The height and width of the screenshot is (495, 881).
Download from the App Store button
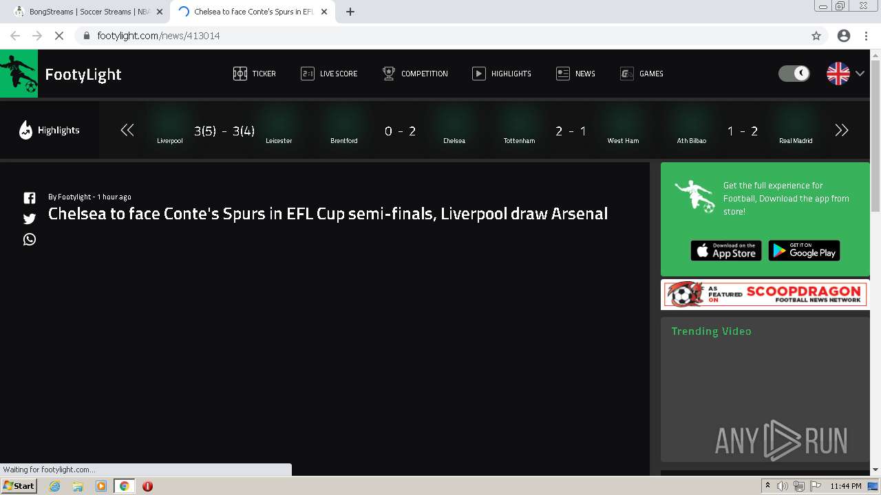(726, 251)
